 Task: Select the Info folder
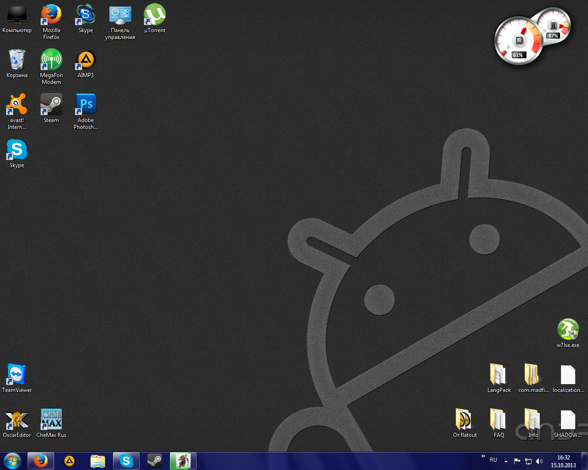[533, 424]
